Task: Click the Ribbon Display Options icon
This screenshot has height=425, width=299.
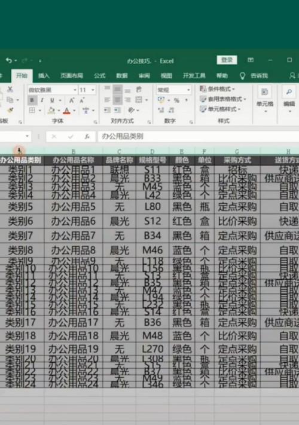Action: (x=251, y=60)
